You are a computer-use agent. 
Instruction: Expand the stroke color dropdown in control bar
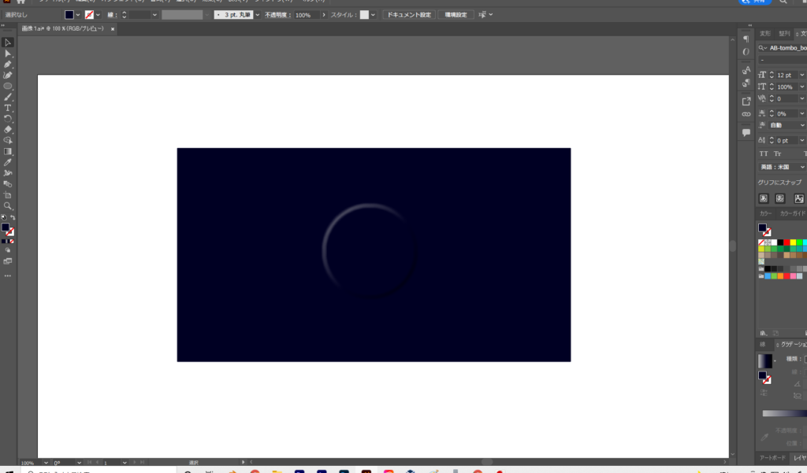(98, 15)
